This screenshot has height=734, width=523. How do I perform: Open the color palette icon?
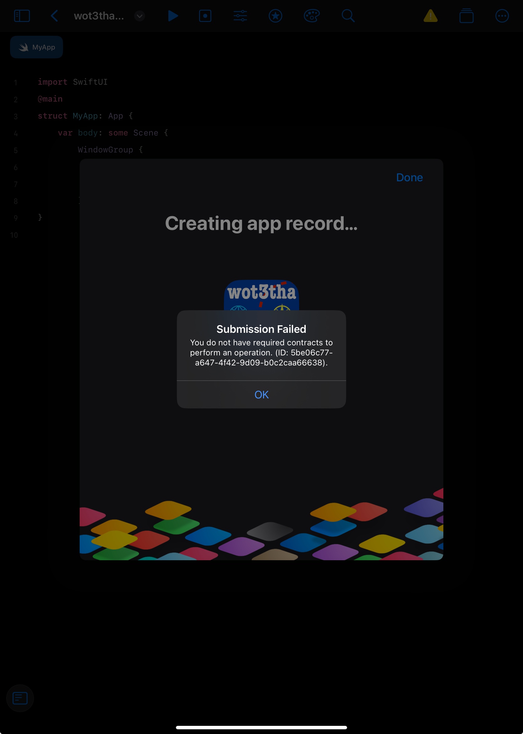pyautogui.click(x=311, y=16)
